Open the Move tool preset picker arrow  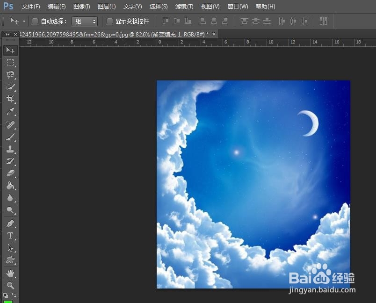pos(24,22)
